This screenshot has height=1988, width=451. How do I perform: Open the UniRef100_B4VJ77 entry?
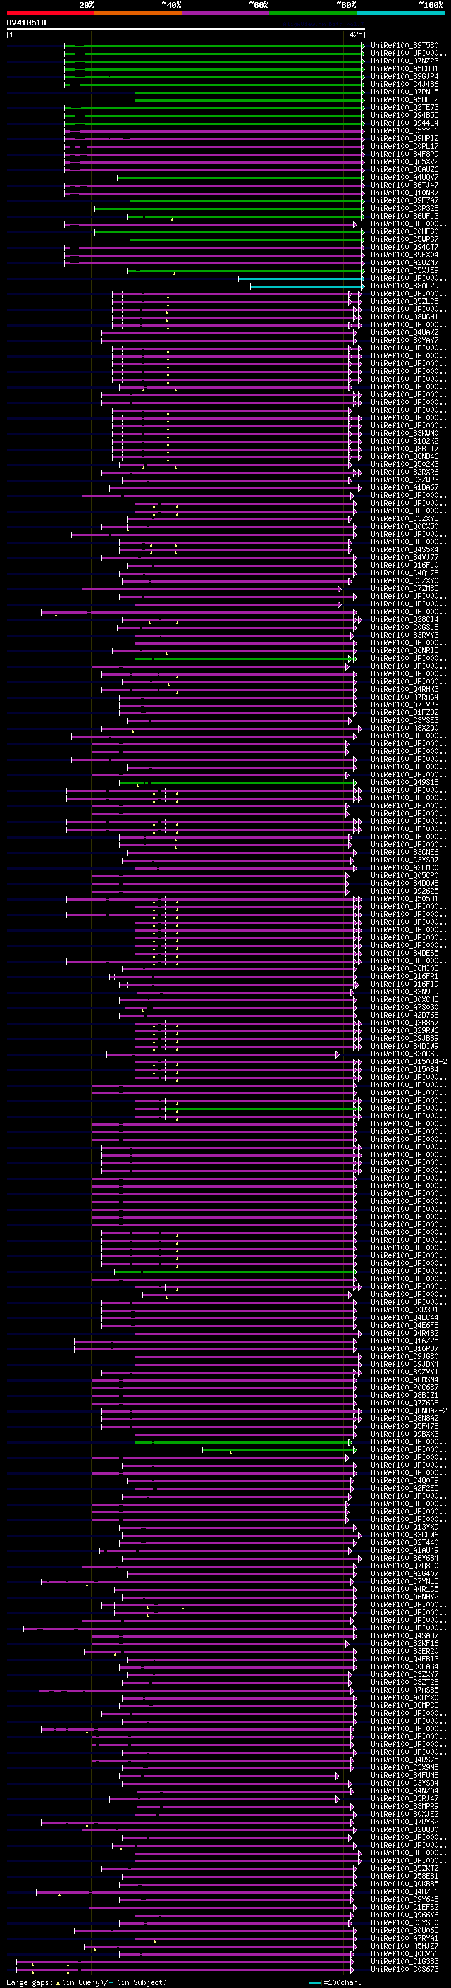(x=404, y=557)
